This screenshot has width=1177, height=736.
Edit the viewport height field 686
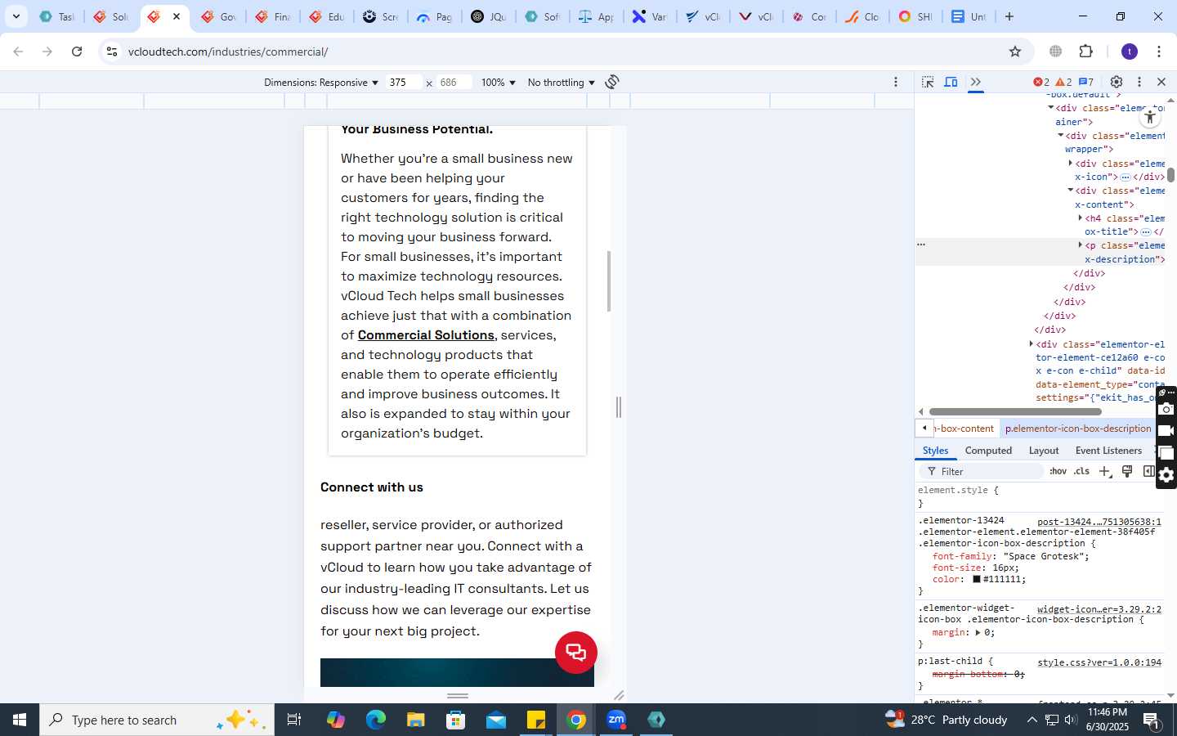(454, 83)
